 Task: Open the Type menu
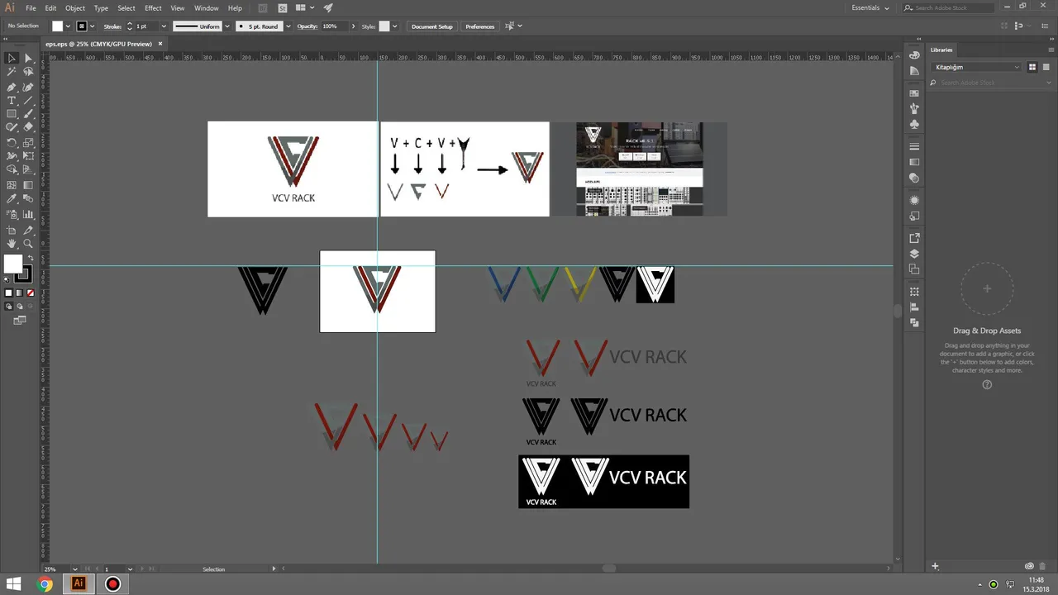pos(101,7)
